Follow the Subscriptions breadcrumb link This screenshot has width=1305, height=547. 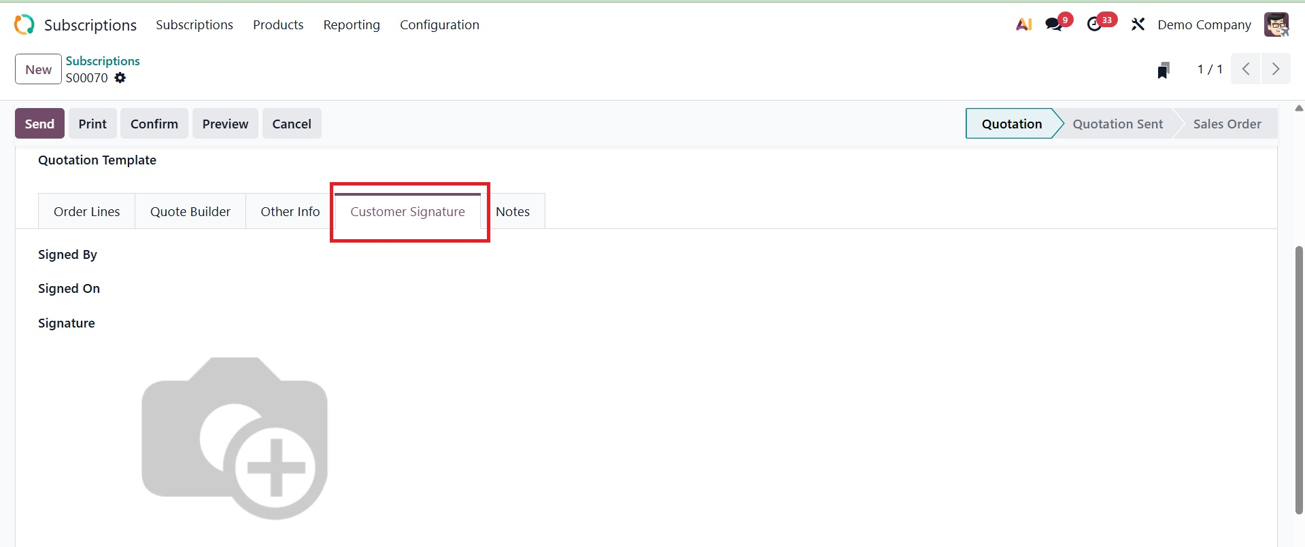[103, 60]
